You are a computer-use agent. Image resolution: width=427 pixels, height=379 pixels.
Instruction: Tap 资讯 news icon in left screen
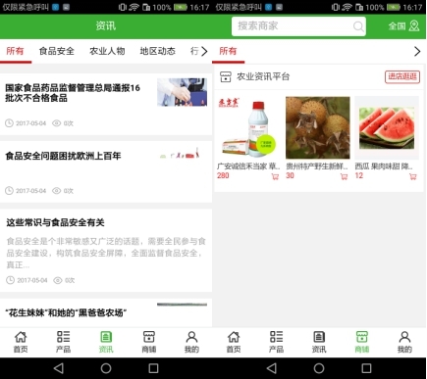(x=106, y=342)
